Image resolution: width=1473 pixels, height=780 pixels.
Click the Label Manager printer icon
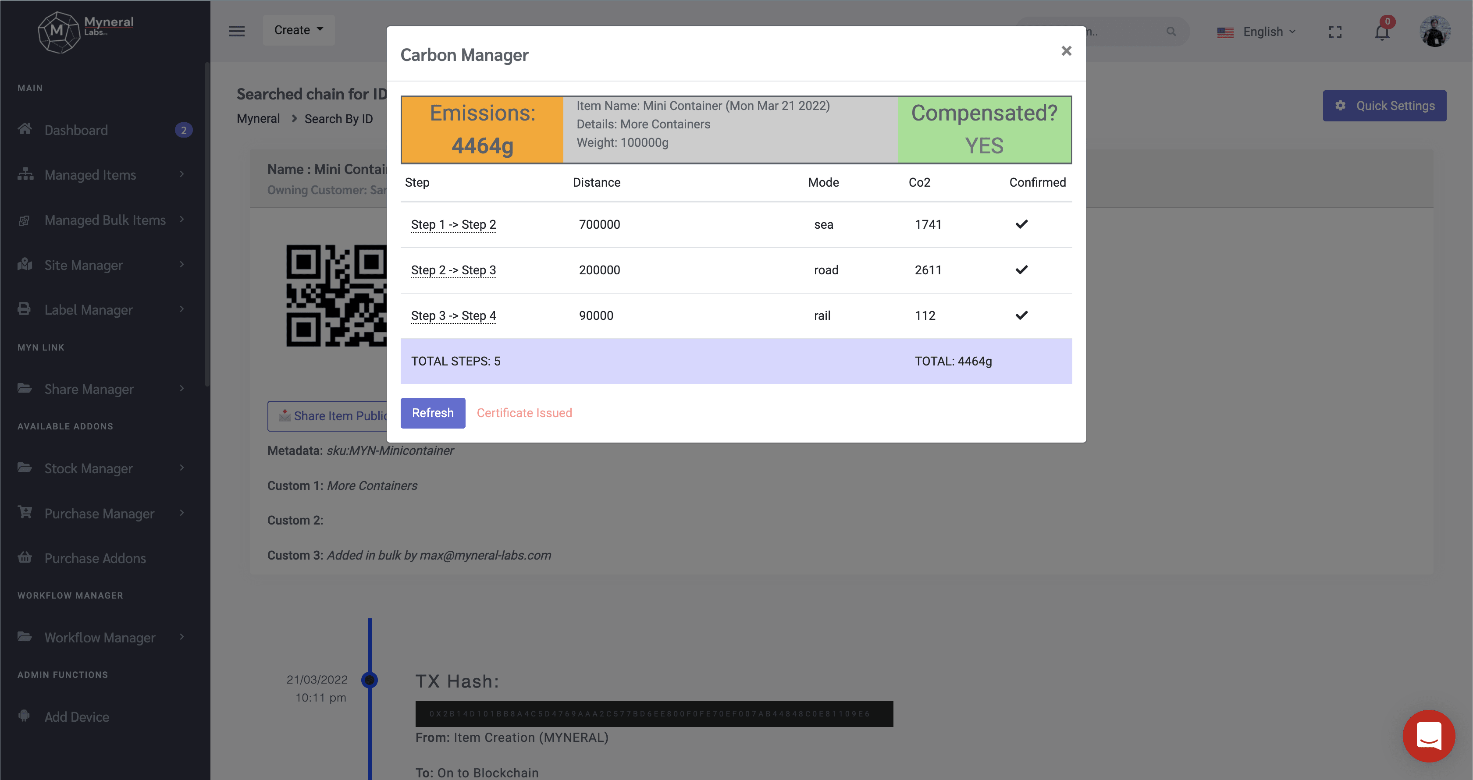tap(24, 308)
